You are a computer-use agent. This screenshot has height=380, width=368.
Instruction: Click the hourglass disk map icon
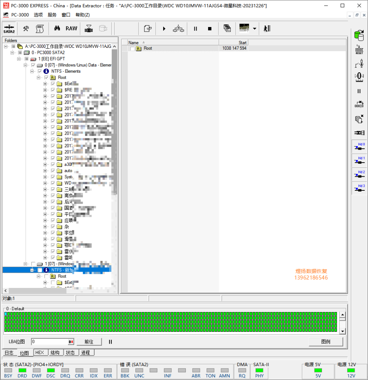(x=89, y=29)
